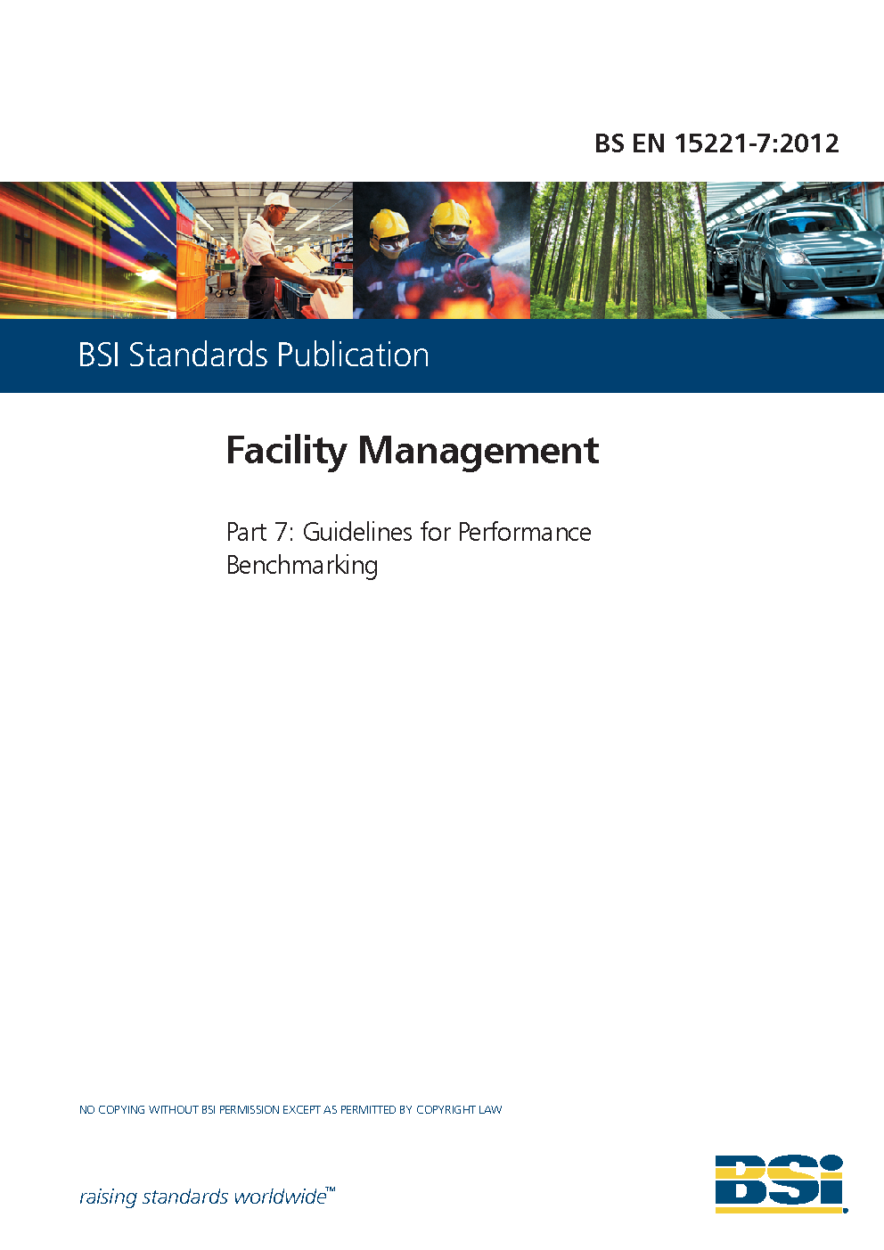The width and height of the screenshot is (884, 1250).
Task: Click the yellow bar beneath the BSI logo
Action: click(x=780, y=1209)
